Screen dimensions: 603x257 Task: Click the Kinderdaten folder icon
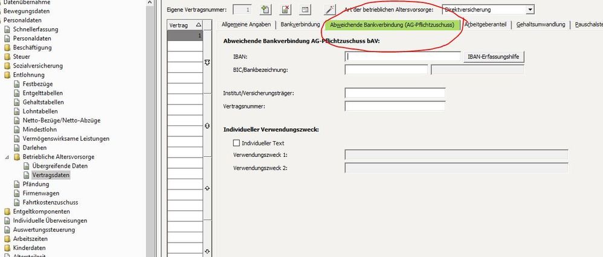7,248
